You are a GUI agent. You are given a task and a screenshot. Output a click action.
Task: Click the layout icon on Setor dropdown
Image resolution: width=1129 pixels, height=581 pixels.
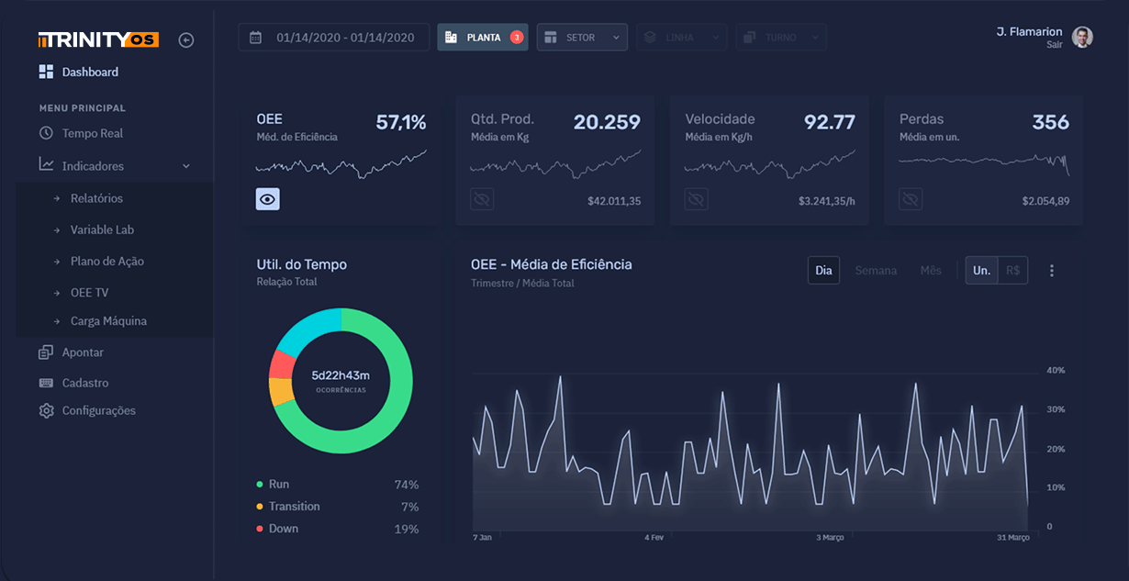(551, 38)
